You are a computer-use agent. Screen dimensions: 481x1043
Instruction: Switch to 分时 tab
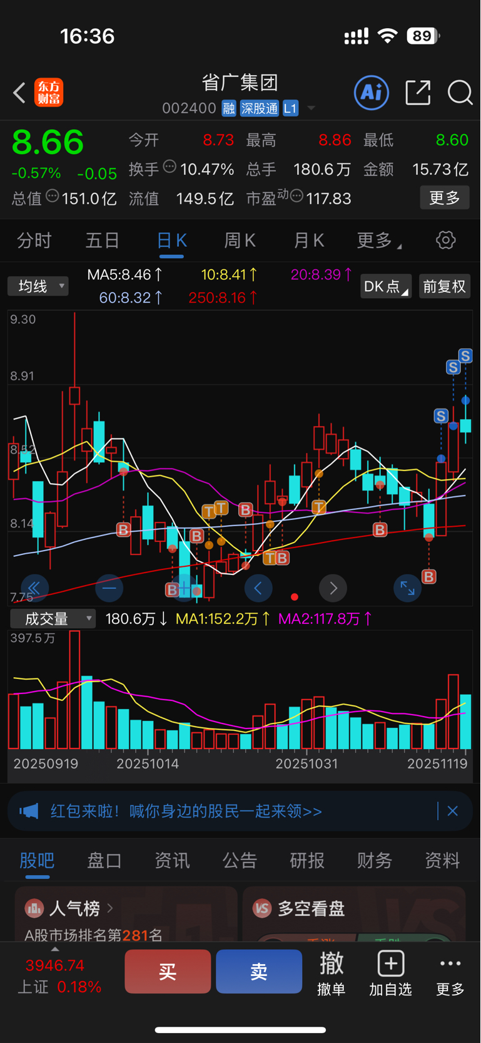(x=34, y=240)
